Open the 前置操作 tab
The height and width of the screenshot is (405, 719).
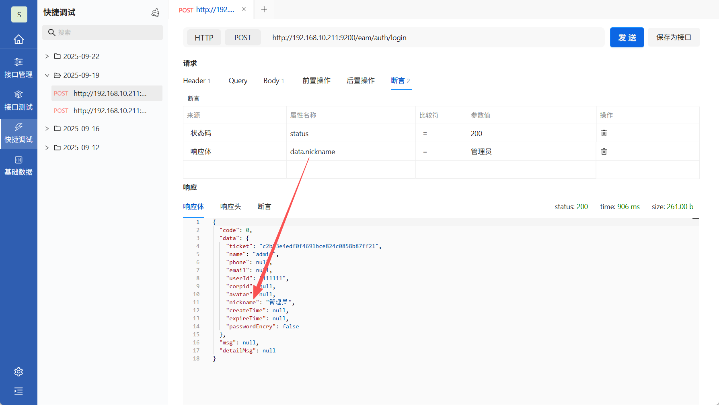click(x=316, y=81)
